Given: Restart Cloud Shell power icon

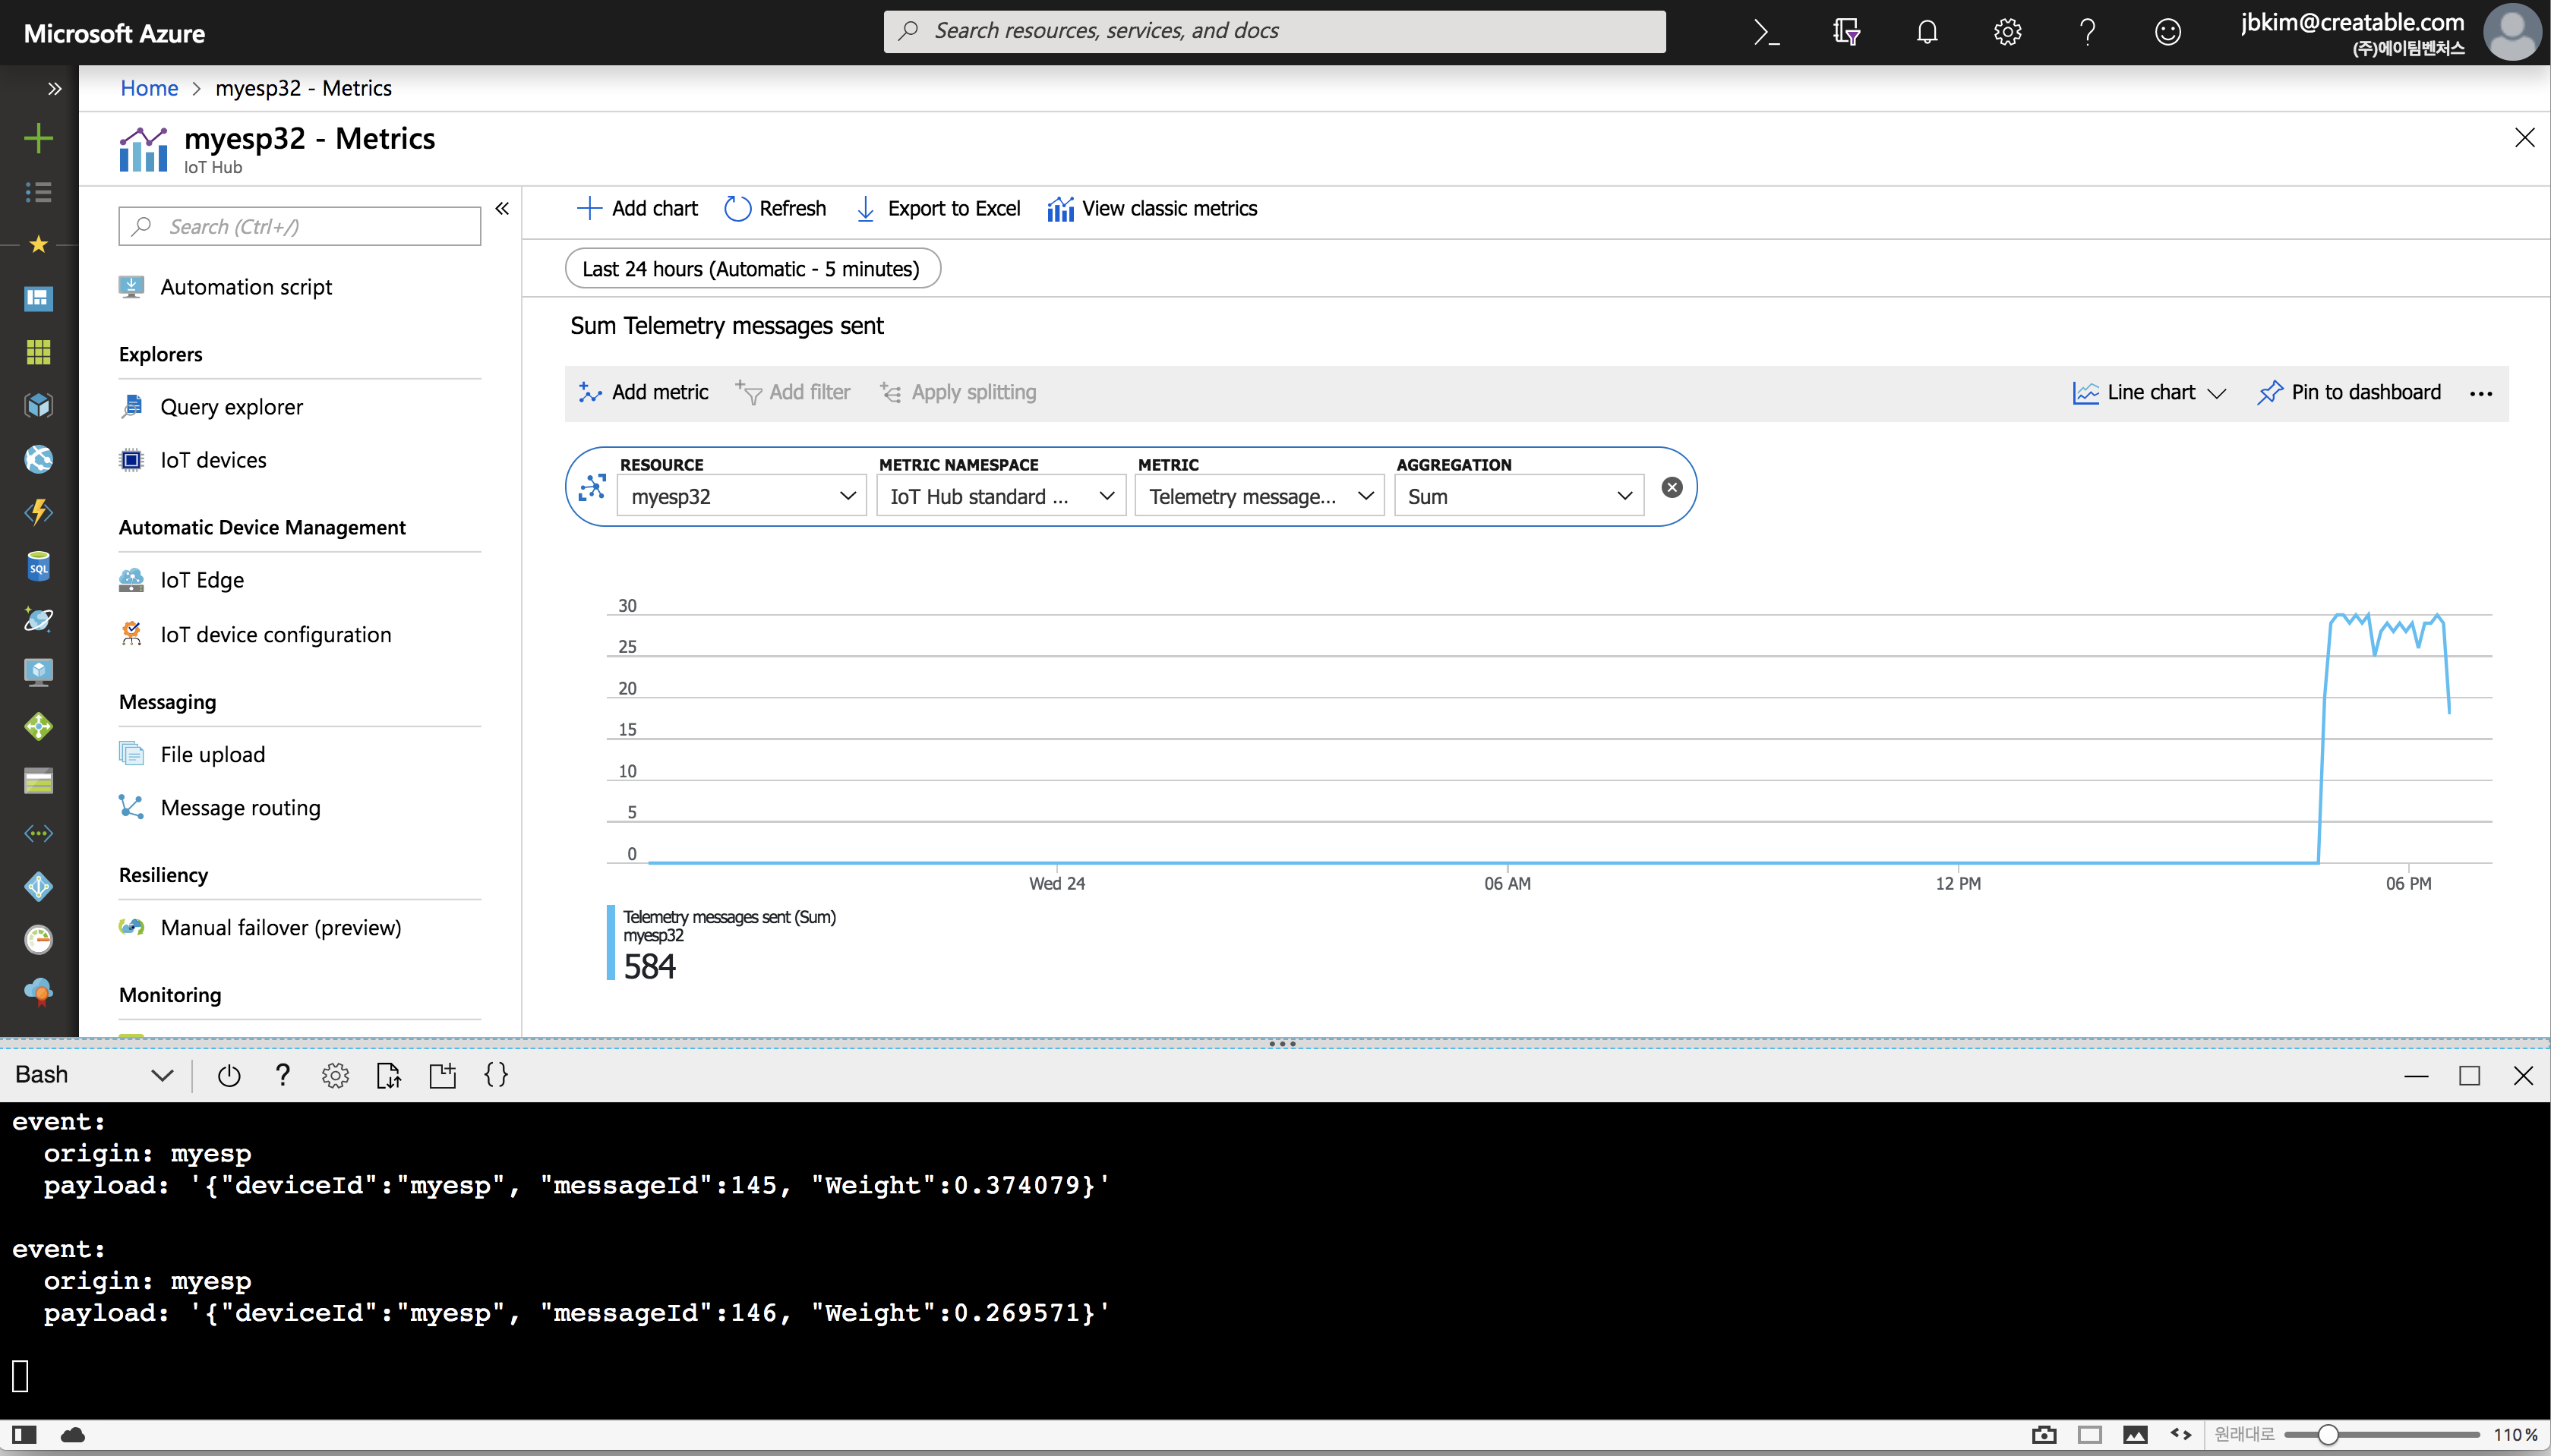Looking at the screenshot, I should [229, 1075].
